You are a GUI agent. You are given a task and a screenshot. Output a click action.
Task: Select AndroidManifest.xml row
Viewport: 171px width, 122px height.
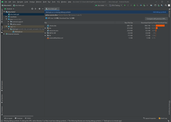click(x=106, y=38)
